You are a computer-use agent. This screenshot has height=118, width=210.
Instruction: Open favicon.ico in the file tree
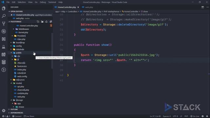[22, 66]
